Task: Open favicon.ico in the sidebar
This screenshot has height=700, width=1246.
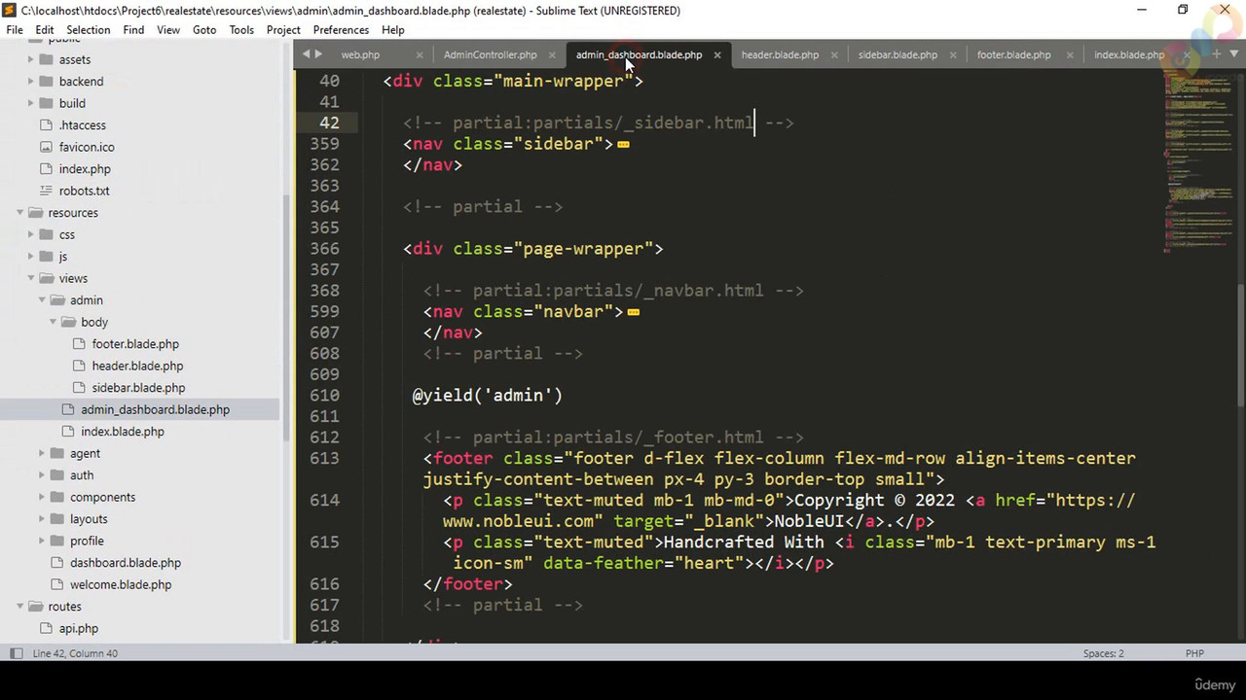Action: pyautogui.click(x=87, y=147)
